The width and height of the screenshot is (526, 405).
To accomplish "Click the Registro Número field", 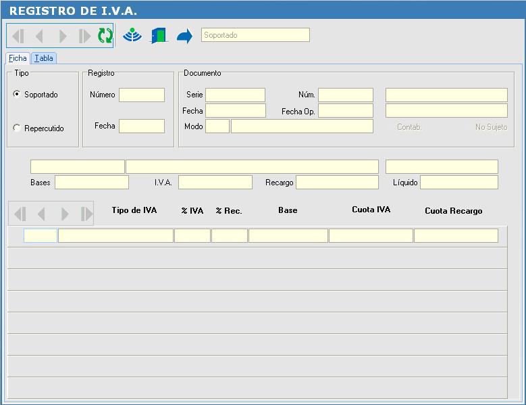I will click(x=142, y=95).
